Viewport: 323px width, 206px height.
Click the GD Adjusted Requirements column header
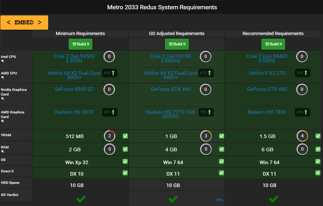click(177, 33)
